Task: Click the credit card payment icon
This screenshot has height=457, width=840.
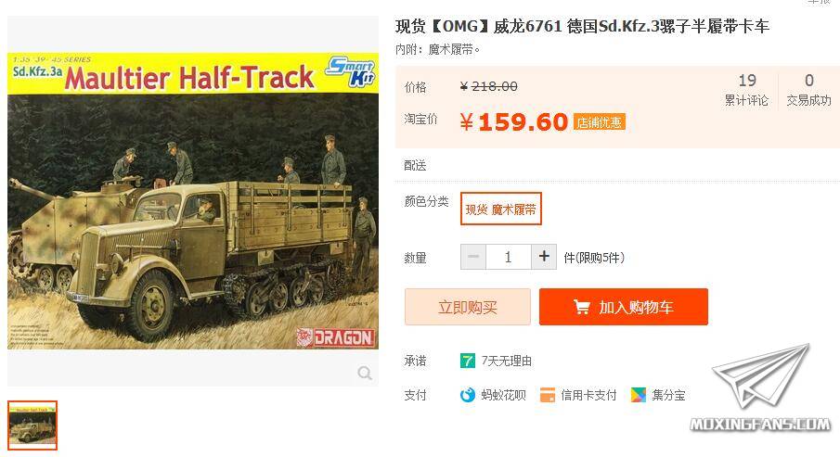Action: (548, 395)
